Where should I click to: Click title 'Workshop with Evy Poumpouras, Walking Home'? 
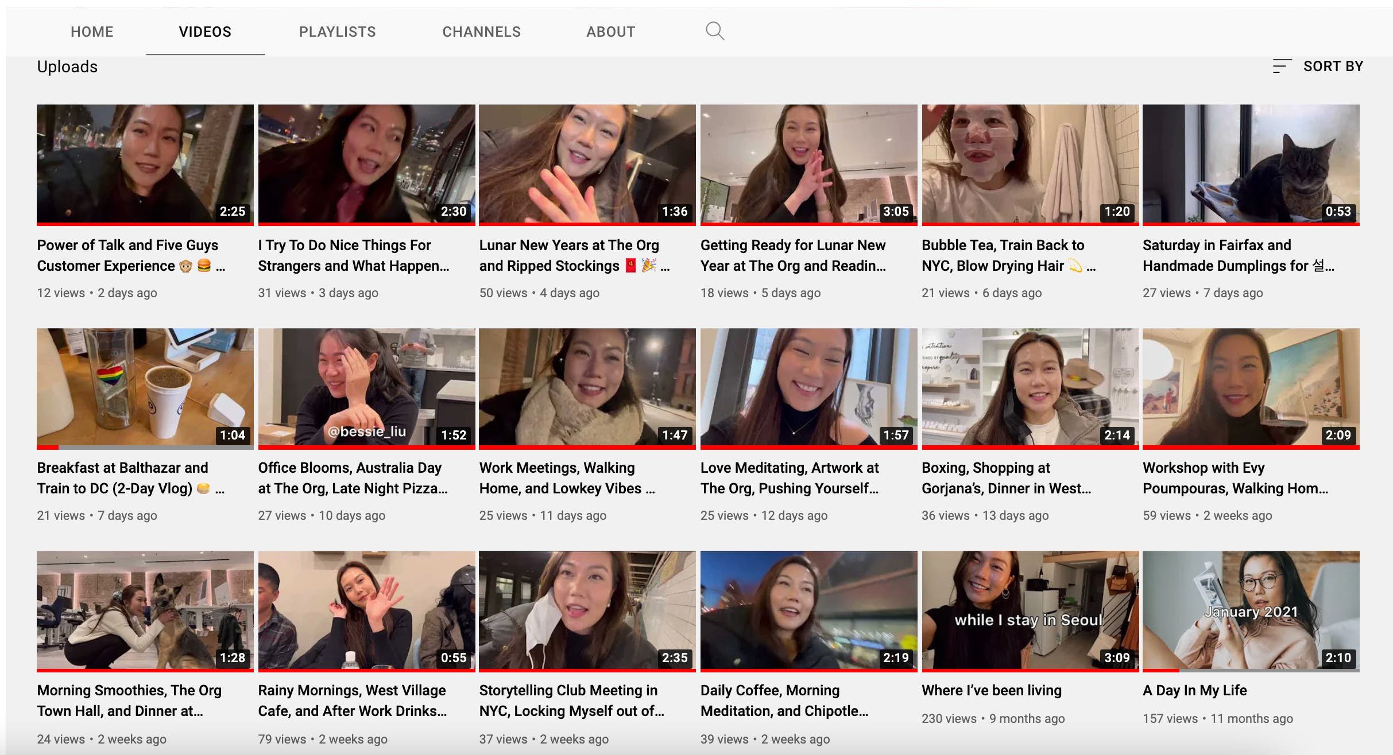(x=1236, y=478)
